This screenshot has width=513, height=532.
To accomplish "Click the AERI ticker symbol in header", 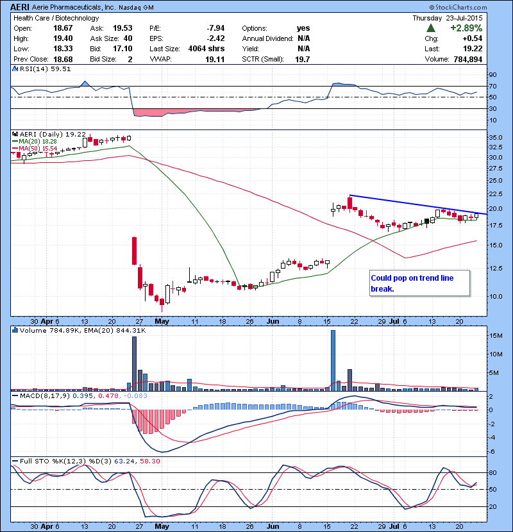I will click(x=20, y=7).
